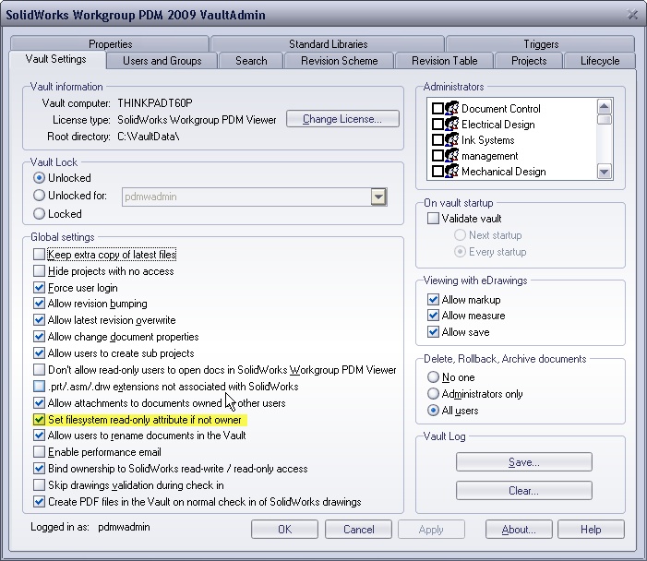
Task: Select the Unlocked for radio button
Action: (39, 195)
